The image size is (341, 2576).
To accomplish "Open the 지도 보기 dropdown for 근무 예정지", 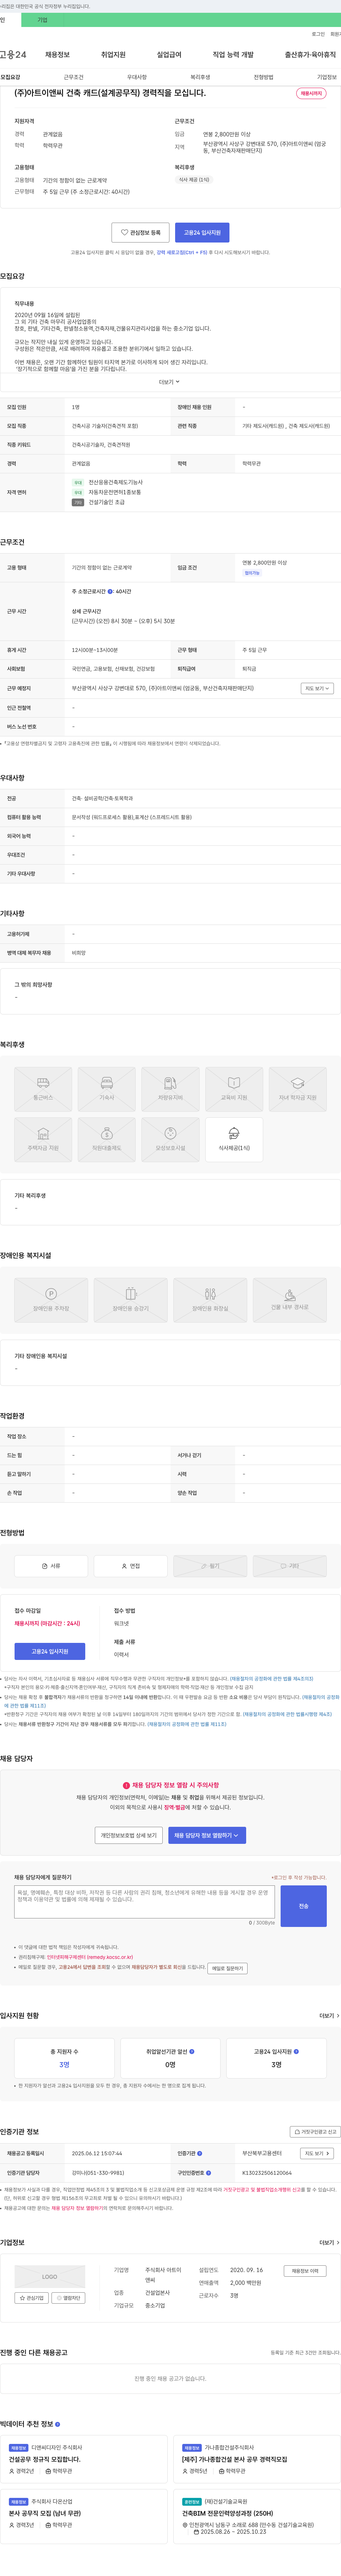I will [317, 688].
